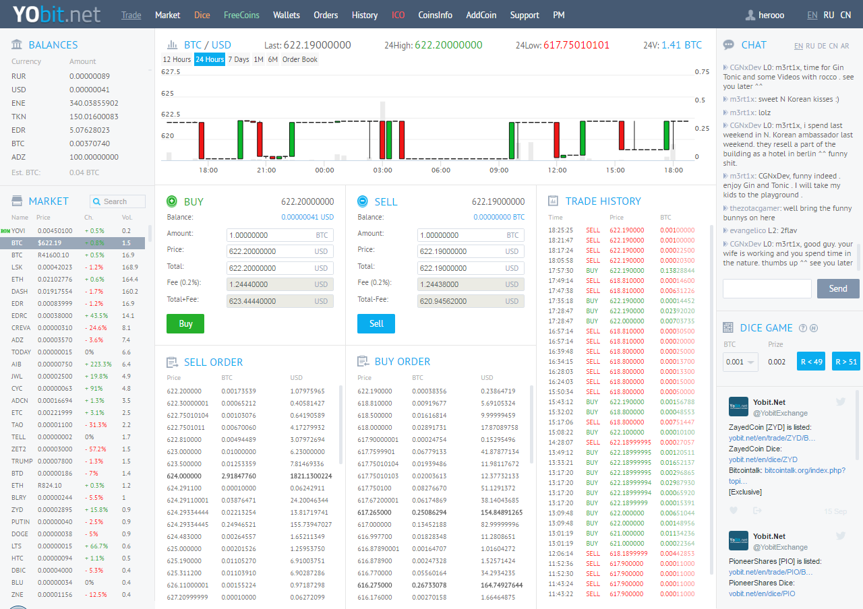Click the user profile icon beside herooo

click(x=750, y=15)
